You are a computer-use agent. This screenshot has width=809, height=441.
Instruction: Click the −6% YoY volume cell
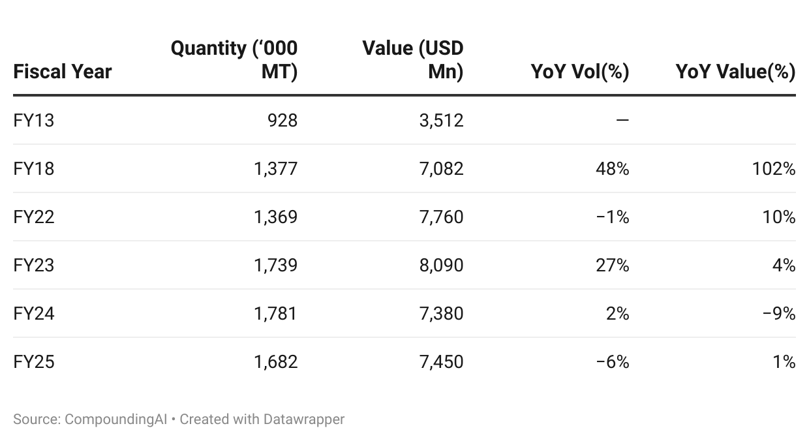click(613, 361)
